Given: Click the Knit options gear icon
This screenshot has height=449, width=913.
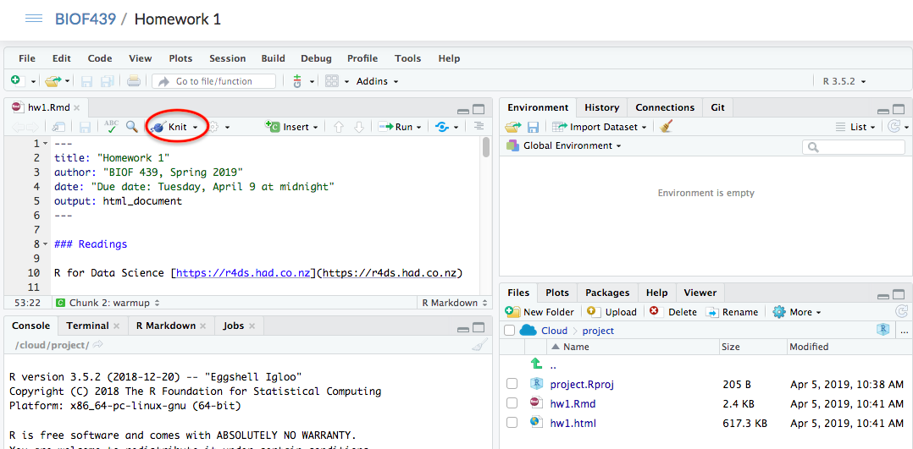Looking at the screenshot, I should pyautogui.click(x=213, y=127).
